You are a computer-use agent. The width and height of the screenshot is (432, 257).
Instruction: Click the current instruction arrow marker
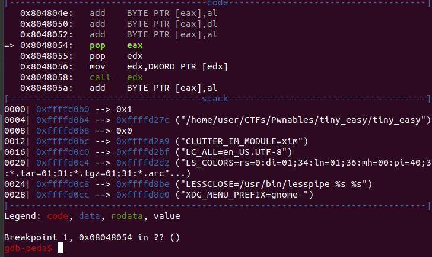pyautogui.click(x=9, y=45)
